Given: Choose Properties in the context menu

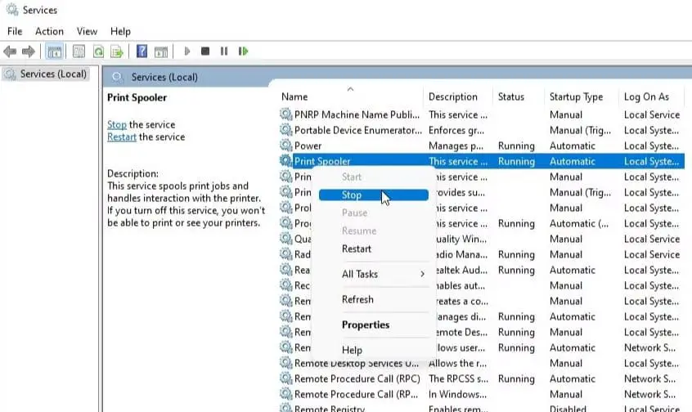Looking at the screenshot, I should pyautogui.click(x=366, y=325).
